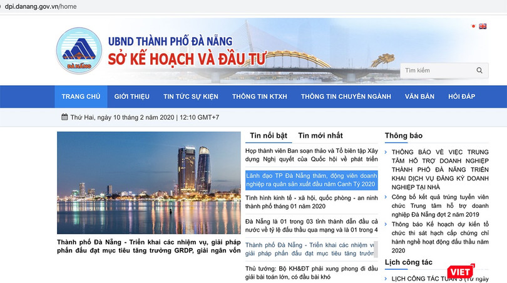Viewport: 507px width, 283px height.
Task: Select the Tin nổi bật tab
Action: 269,135
